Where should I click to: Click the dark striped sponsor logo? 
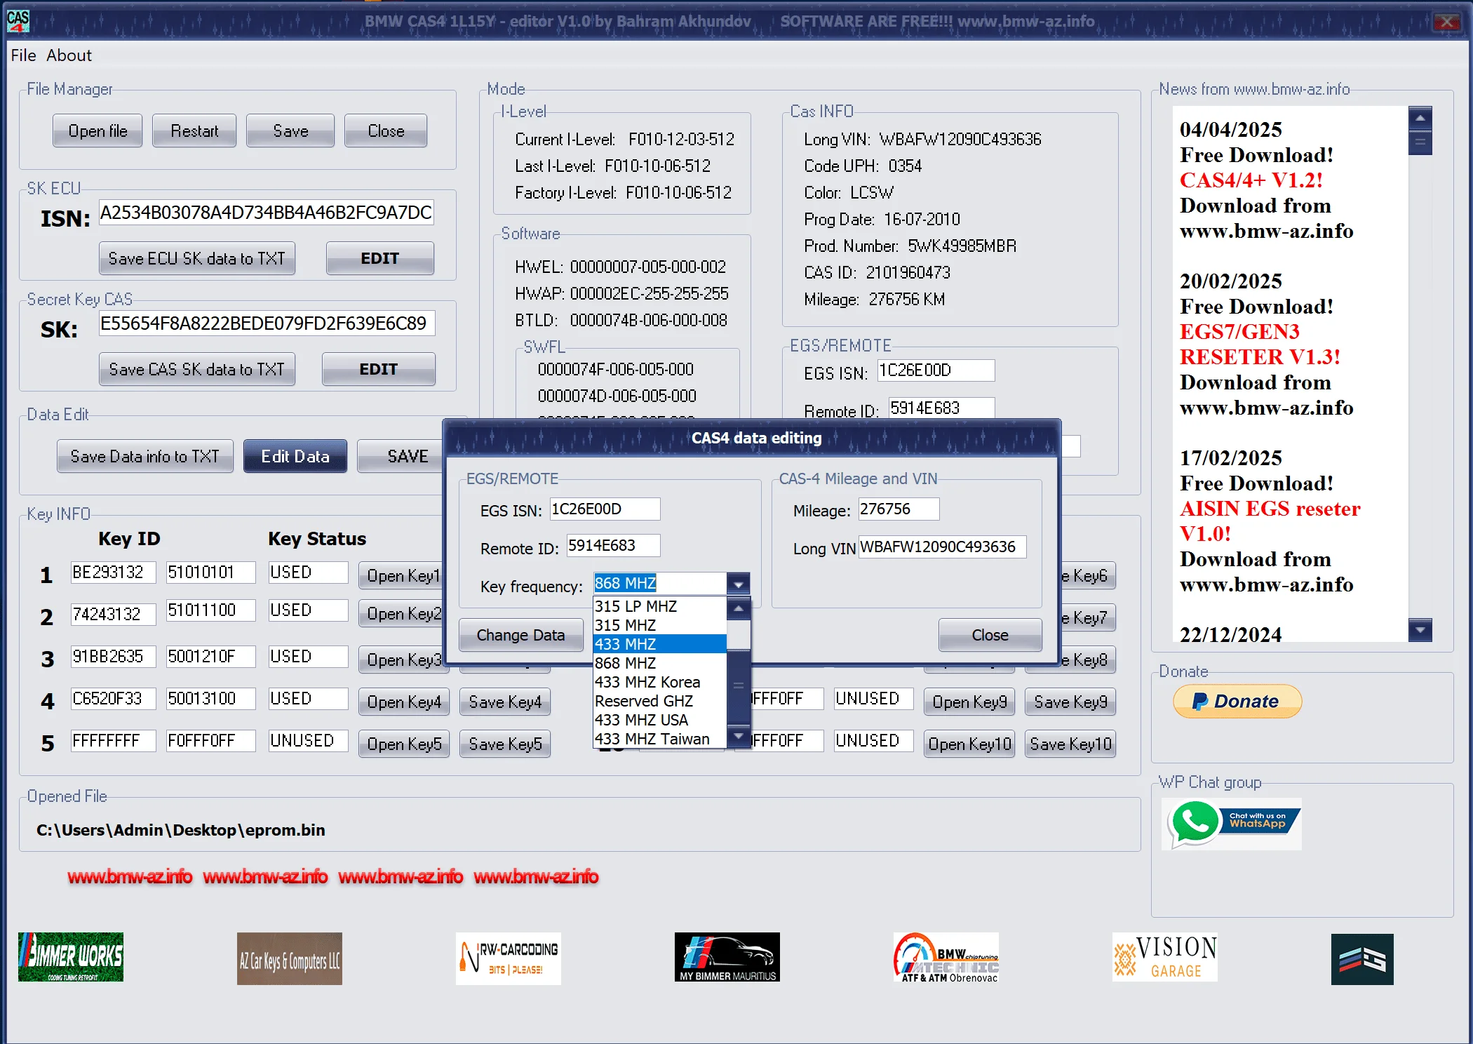pos(1362,959)
